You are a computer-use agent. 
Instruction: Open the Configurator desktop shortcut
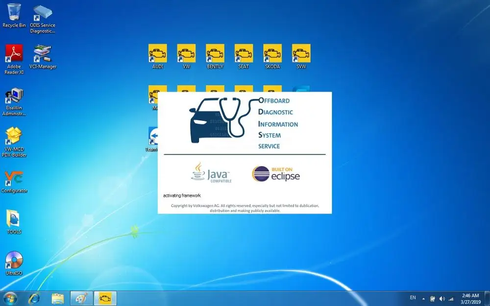click(x=14, y=182)
